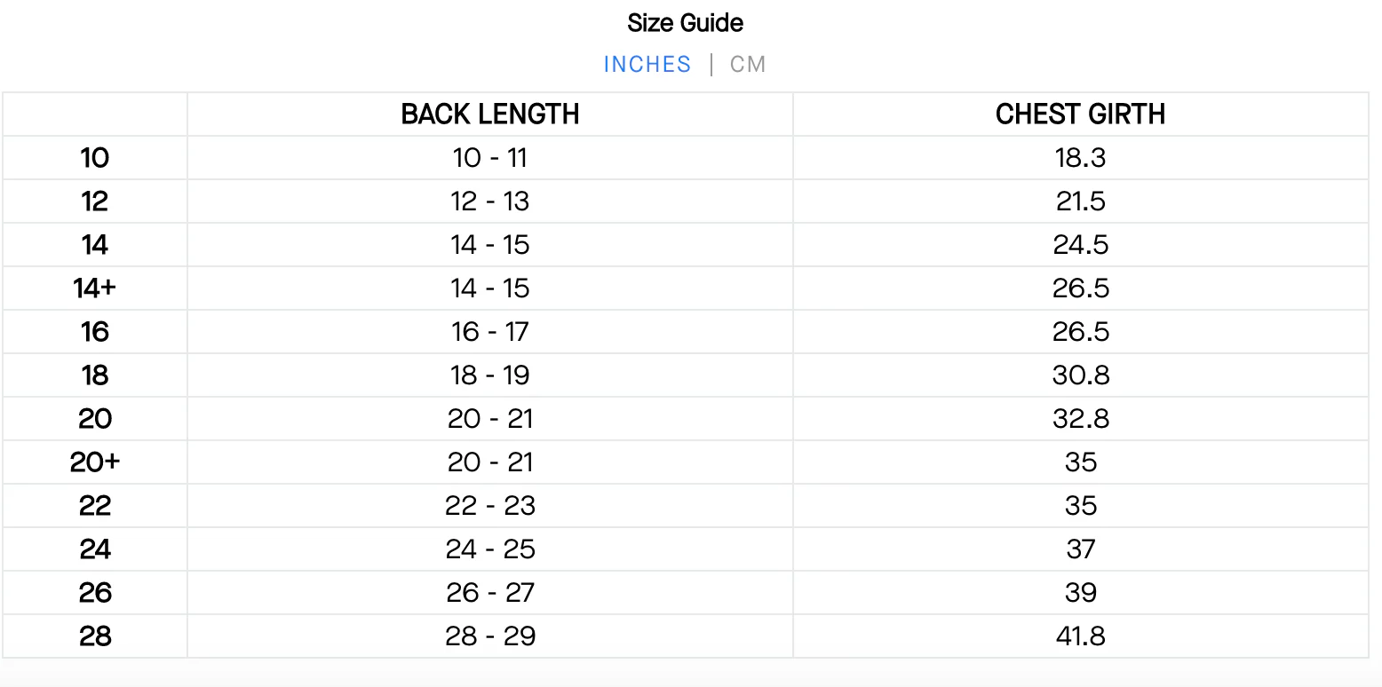Image resolution: width=1382 pixels, height=687 pixels.
Task: Click the 18.3 chest girth value
Action: [1080, 158]
